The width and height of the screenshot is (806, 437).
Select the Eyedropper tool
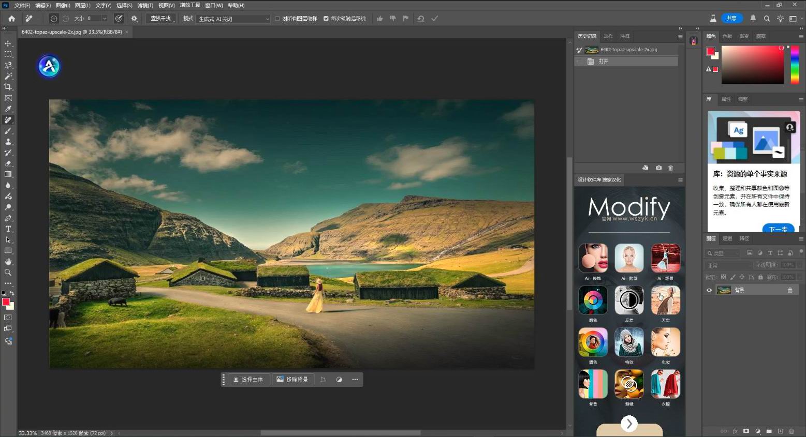pyautogui.click(x=8, y=109)
